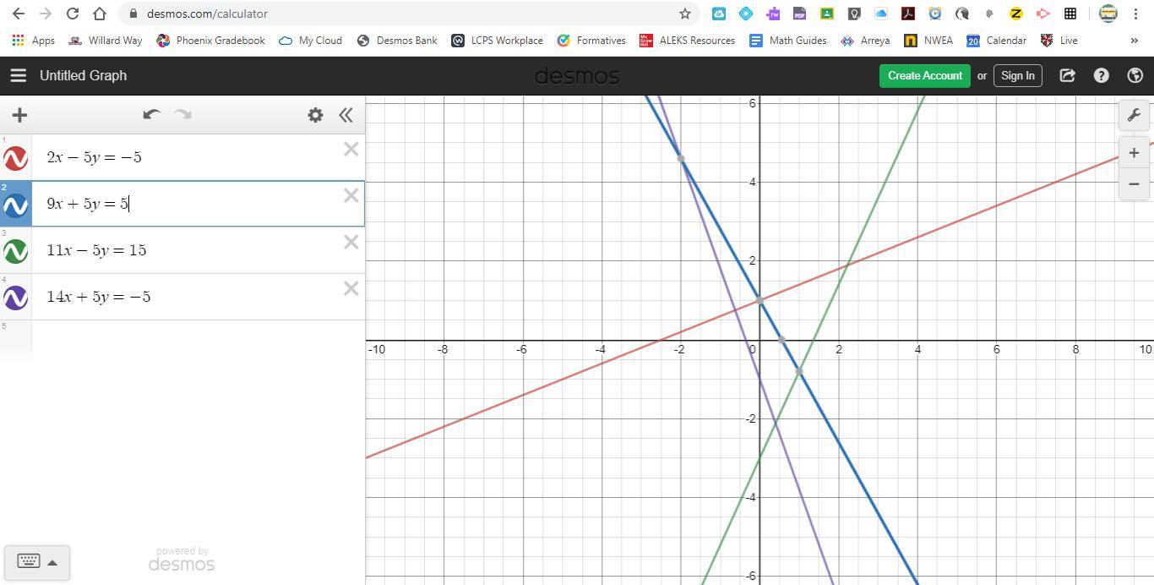Show the on-screen keyboard
This screenshot has height=585, width=1154.
[28, 561]
